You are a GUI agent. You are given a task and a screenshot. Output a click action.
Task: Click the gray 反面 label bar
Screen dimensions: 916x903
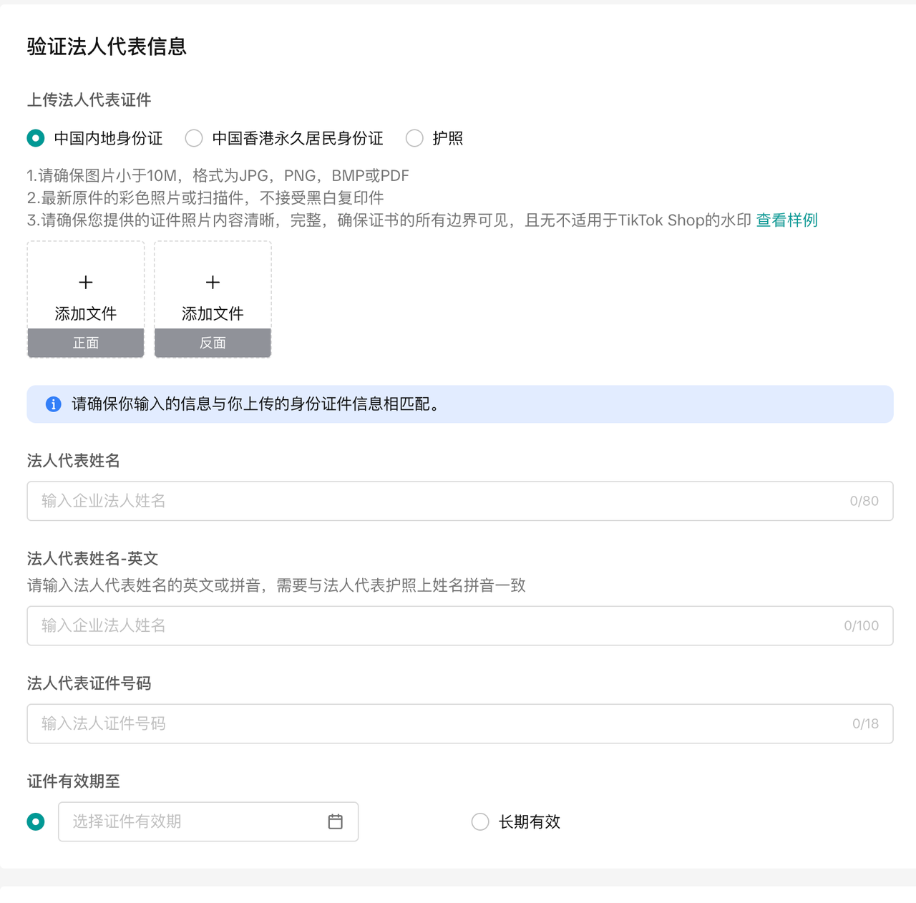[x=213, y=343]
